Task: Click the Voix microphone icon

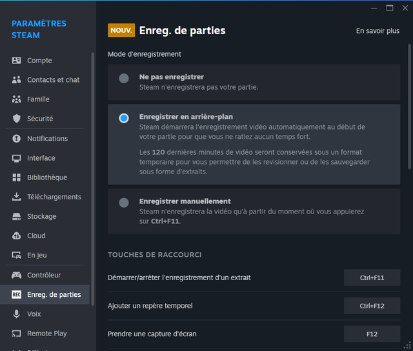Action: pos(16,314)
